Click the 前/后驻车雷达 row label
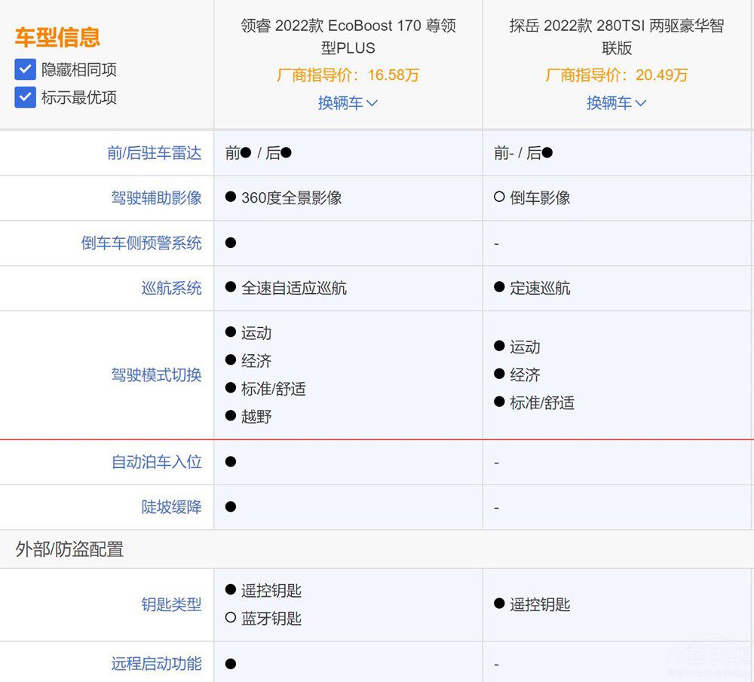 tap(155, 153)
